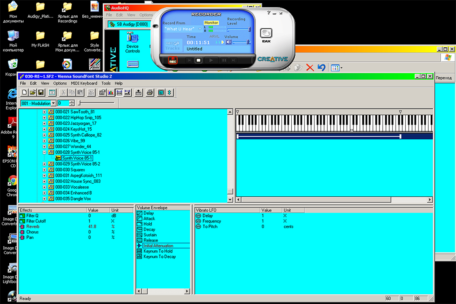Expand the 000-024 KeysHot_15 preset
456x304 pixels.
(x=44, y=129)
